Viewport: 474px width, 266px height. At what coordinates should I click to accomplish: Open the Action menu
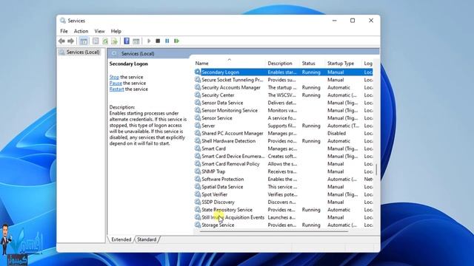click(x=81, y=31)
